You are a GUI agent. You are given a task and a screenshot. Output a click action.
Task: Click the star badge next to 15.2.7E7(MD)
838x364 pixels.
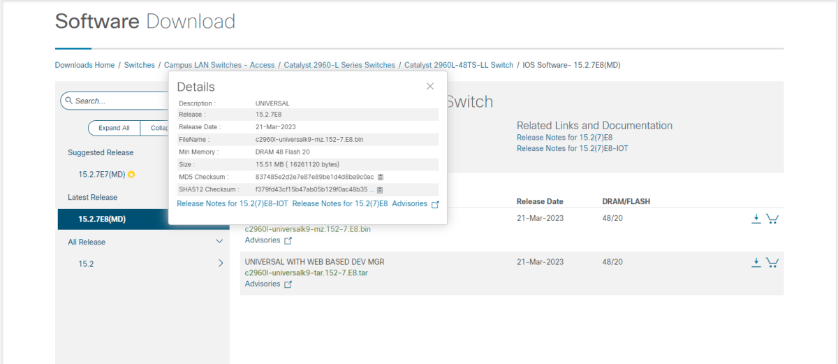pyautogui.click(x=131, y=175)
